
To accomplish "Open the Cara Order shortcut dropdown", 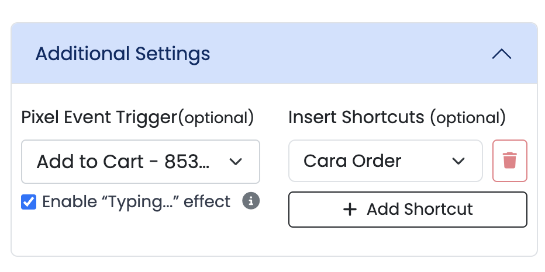I will pyautogui.click(x=385, y=161).
